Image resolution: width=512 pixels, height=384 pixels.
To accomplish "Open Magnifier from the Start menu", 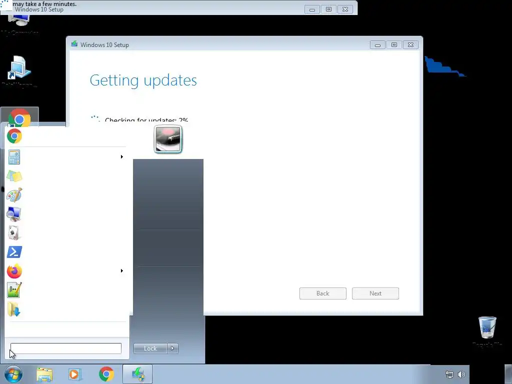I will click(x=14, y=214).
